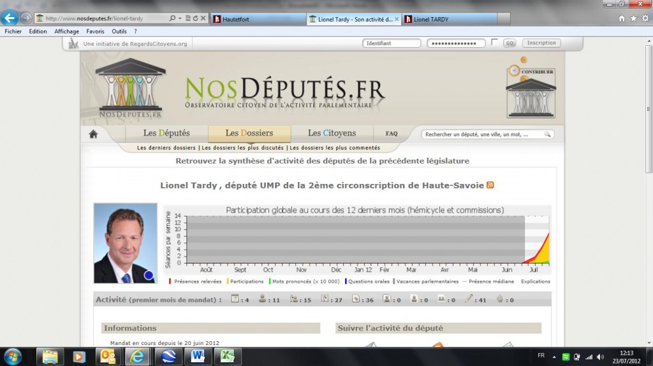Click the Inscription button
Image resolution: width=653 pixels, height=366 pixels.
point(541,43)
